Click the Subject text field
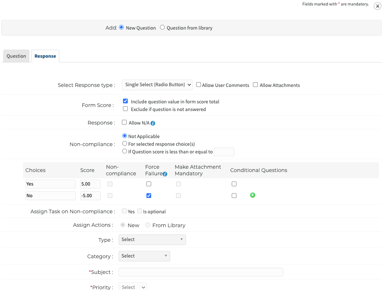 (x=201, y=272)
